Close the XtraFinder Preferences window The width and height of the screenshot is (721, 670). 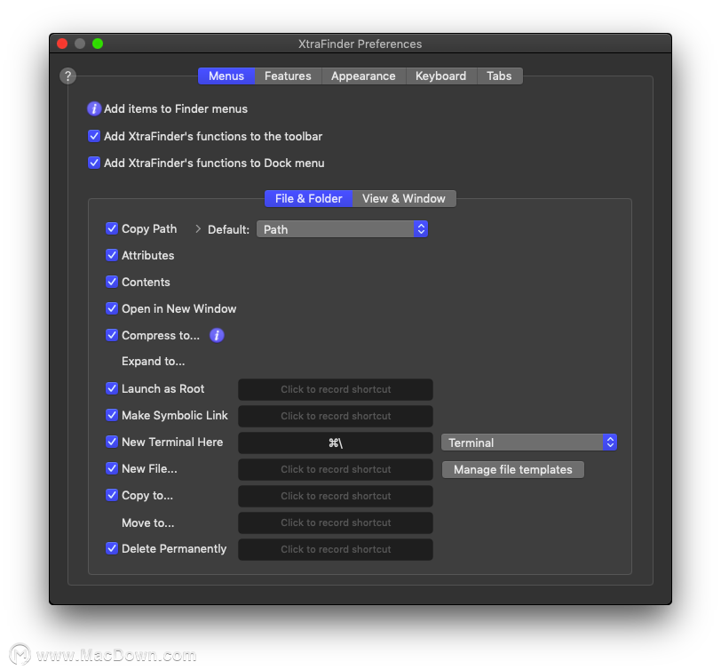[62, 44]
